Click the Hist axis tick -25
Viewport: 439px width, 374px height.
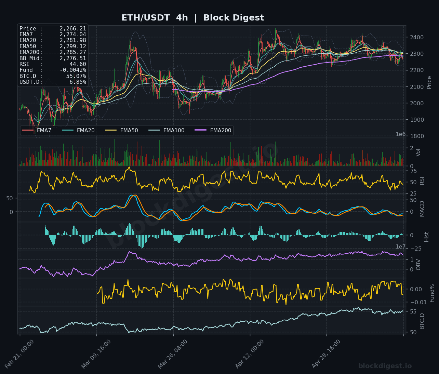coord(416,249)
